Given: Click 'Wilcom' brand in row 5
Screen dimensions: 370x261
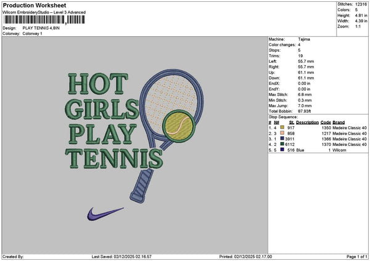Looking at the screenshot, I should 339,150.
